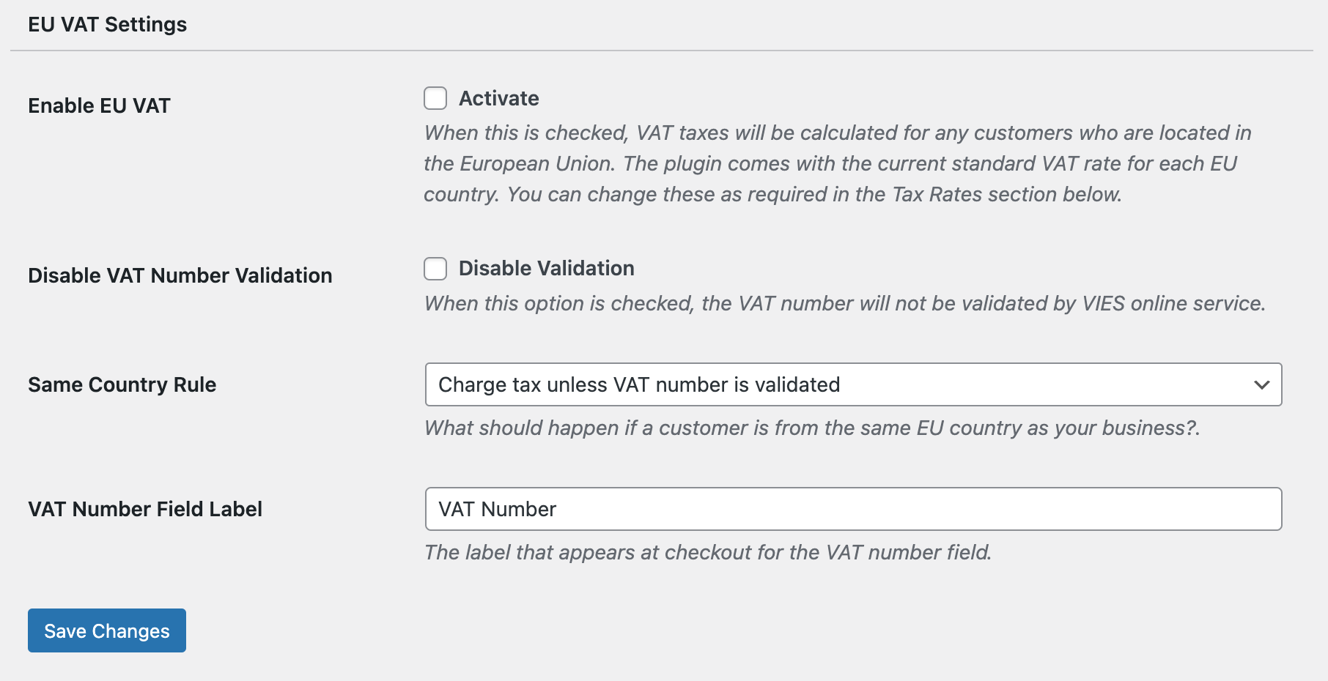Click the Same Country Rule label
Screen dimensions: 1328x681
pos(122,384)
